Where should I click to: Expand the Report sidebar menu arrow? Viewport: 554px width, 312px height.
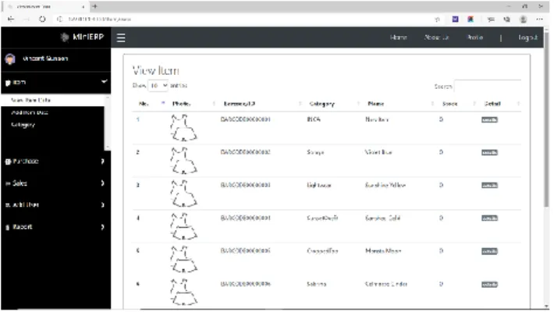[102, 227]
